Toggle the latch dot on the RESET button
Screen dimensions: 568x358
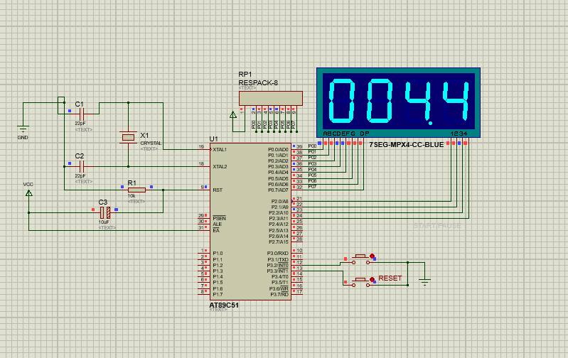pos(372,279)
